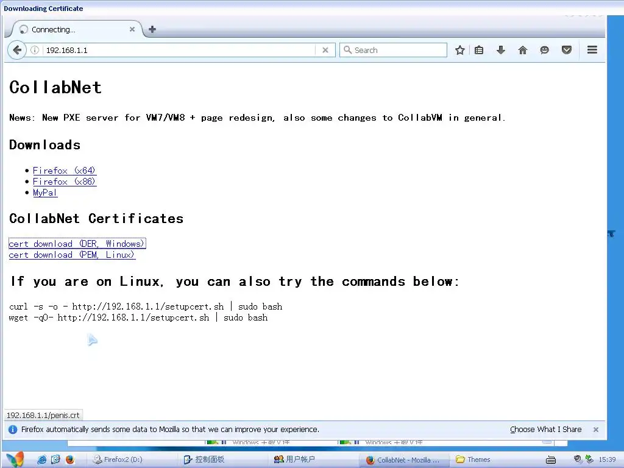Click the keyboard icon in taskbar
624x468 pixels.
point(551,460)
